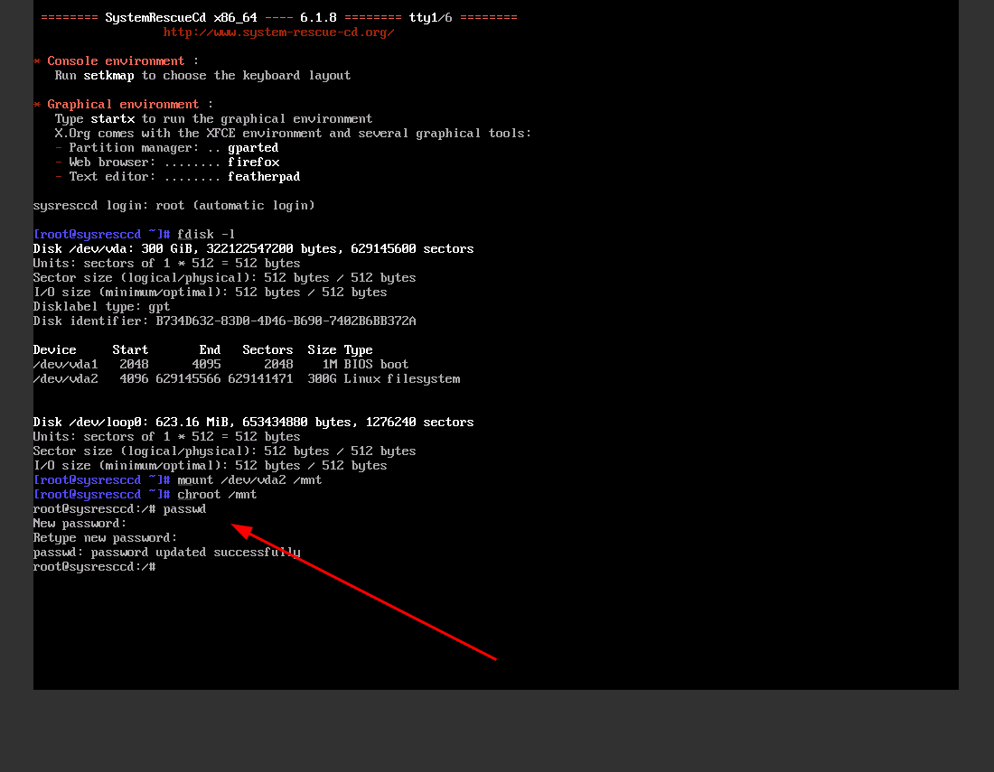Click the "Sectors" column header

[267, 350]
